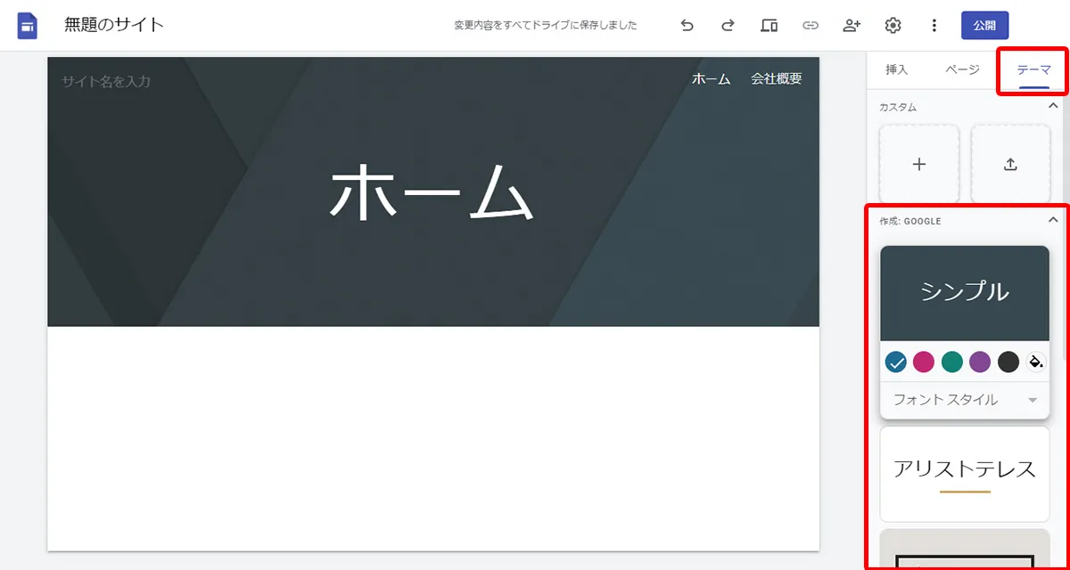This screenshot has width=1070, height=570.
Task: Click the Google Sites logo icon
Action: tap(27, 25)
